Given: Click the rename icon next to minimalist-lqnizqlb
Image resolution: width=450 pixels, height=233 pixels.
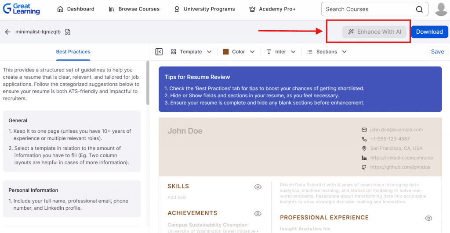Looking at the screenshot, I should tap(68, 32).
